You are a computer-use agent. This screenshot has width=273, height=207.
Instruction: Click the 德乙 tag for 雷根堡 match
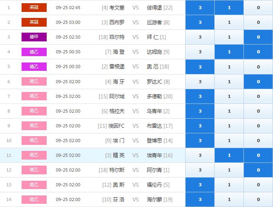tap(34, 67)
